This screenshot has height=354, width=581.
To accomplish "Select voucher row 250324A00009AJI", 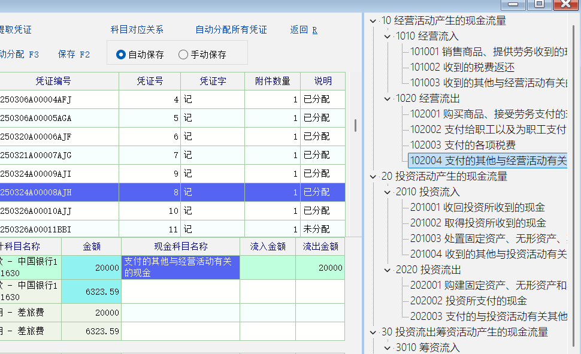I will pos(173,174).
